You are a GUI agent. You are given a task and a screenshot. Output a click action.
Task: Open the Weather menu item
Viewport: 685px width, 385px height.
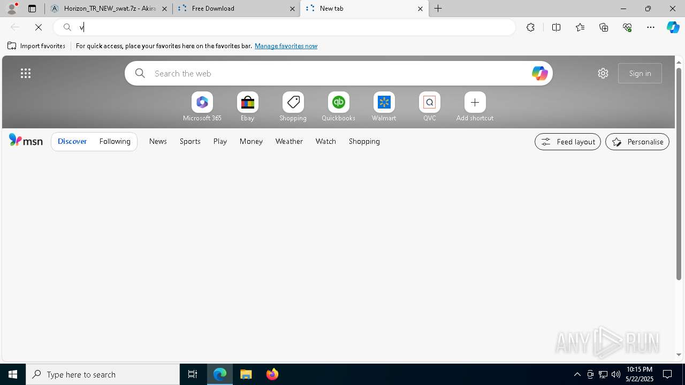point(289,141)
